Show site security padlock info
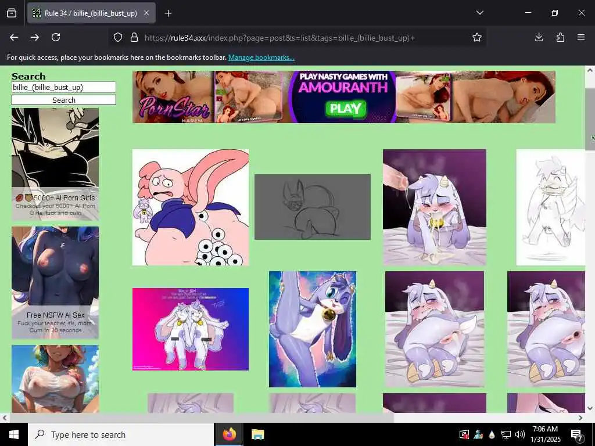 pyautogui.click(x=134, y=38)
